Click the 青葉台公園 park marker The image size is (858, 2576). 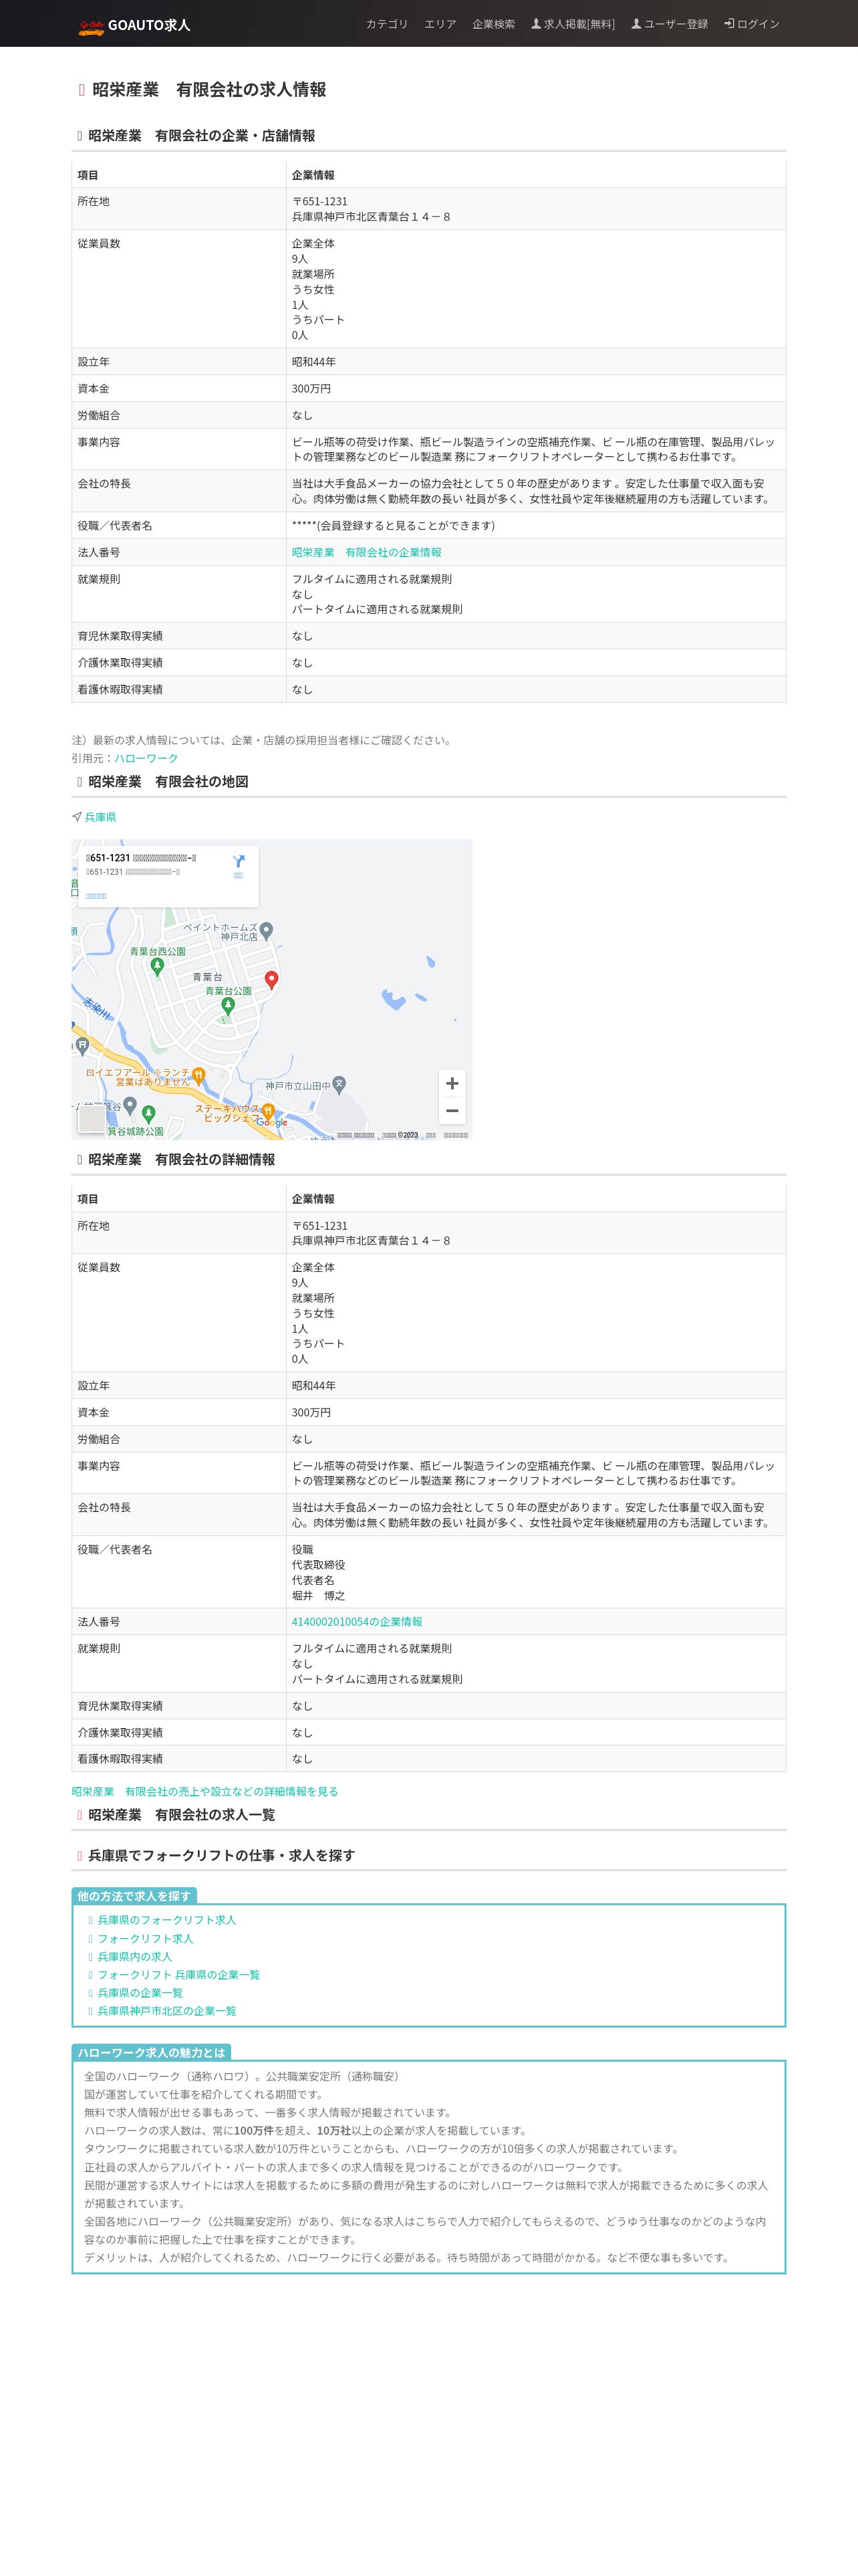pos(228,1006)
